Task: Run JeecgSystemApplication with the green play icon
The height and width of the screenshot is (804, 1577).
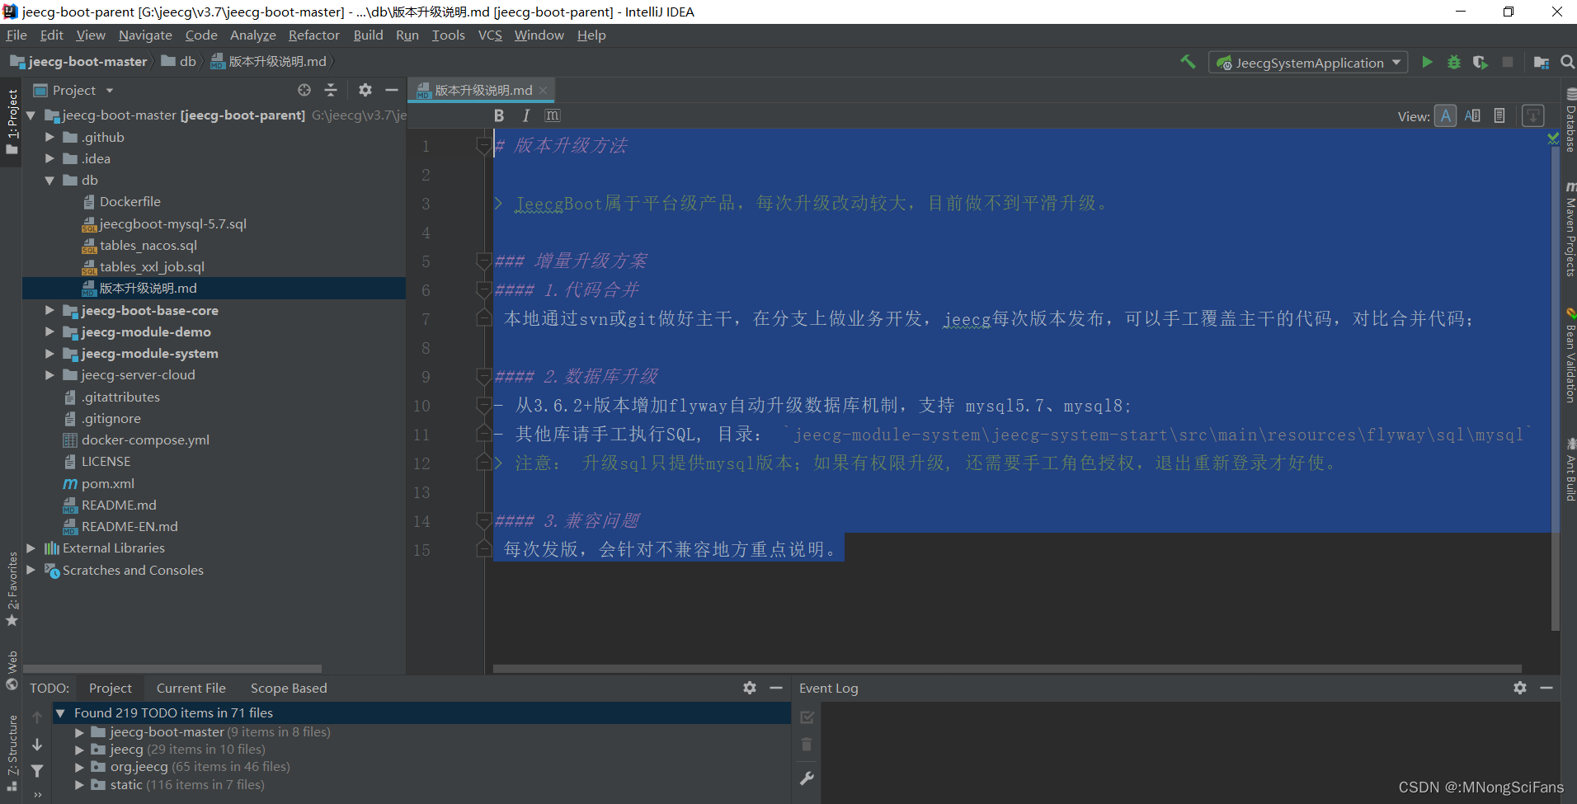Action: (1427, 63)
